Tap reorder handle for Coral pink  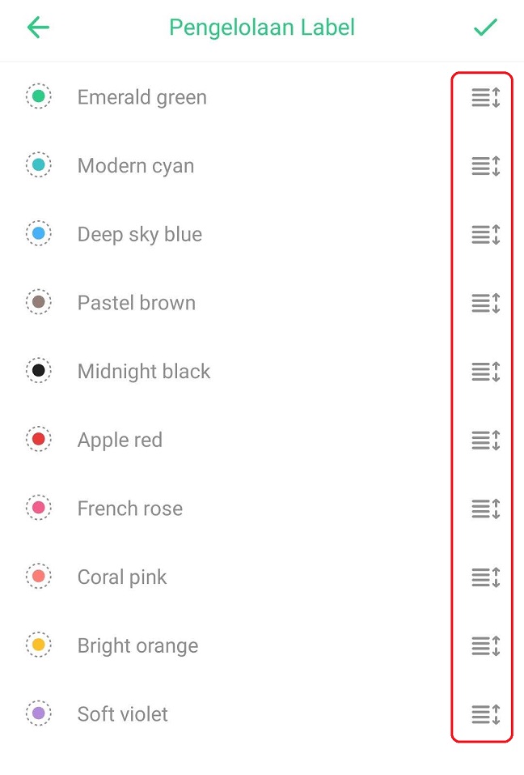pos(486,577)
